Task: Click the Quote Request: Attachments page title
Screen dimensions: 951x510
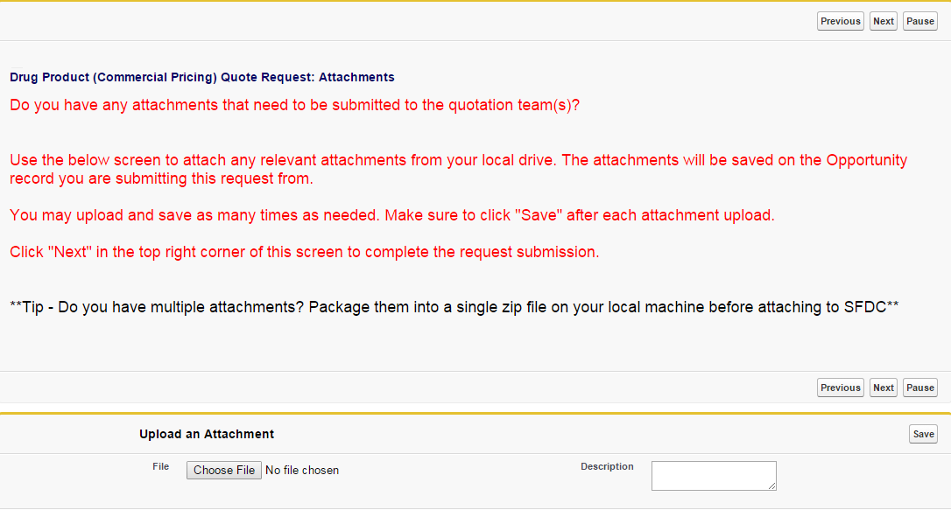Action: tap(202, 77)
